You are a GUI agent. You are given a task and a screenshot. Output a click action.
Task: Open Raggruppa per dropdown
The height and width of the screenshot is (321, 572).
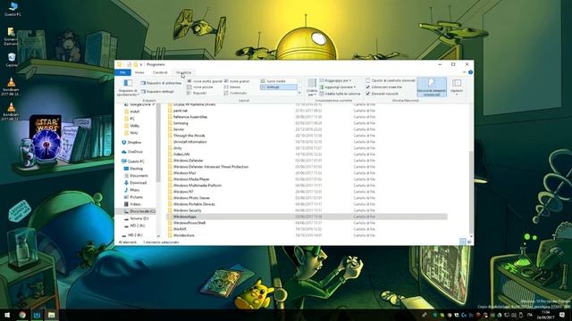(335, 80)
